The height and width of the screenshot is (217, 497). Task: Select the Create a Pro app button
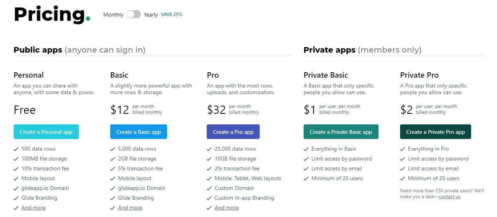coord(233,132)
